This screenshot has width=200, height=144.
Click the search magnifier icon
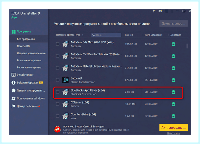coord(93,35)
